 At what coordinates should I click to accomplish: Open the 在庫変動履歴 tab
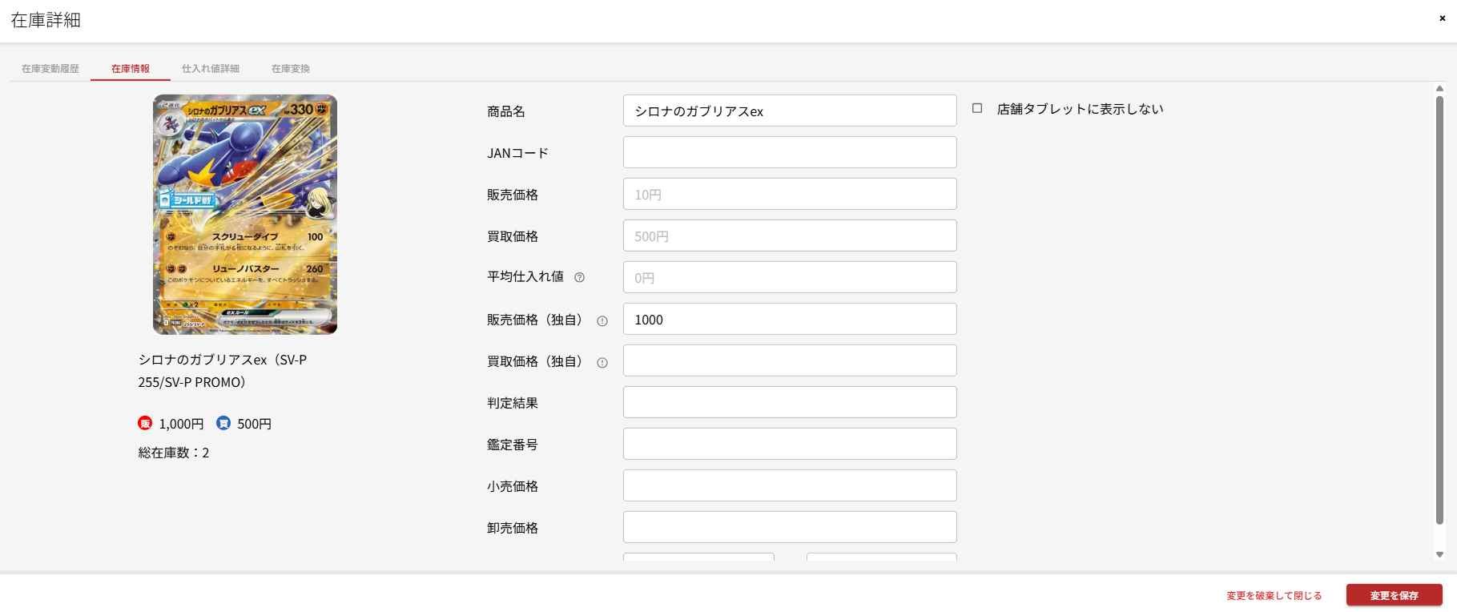point(50,69)
